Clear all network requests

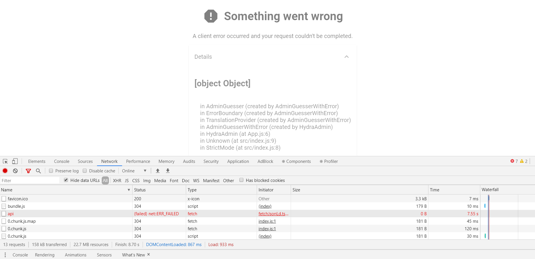pos(15,171)
